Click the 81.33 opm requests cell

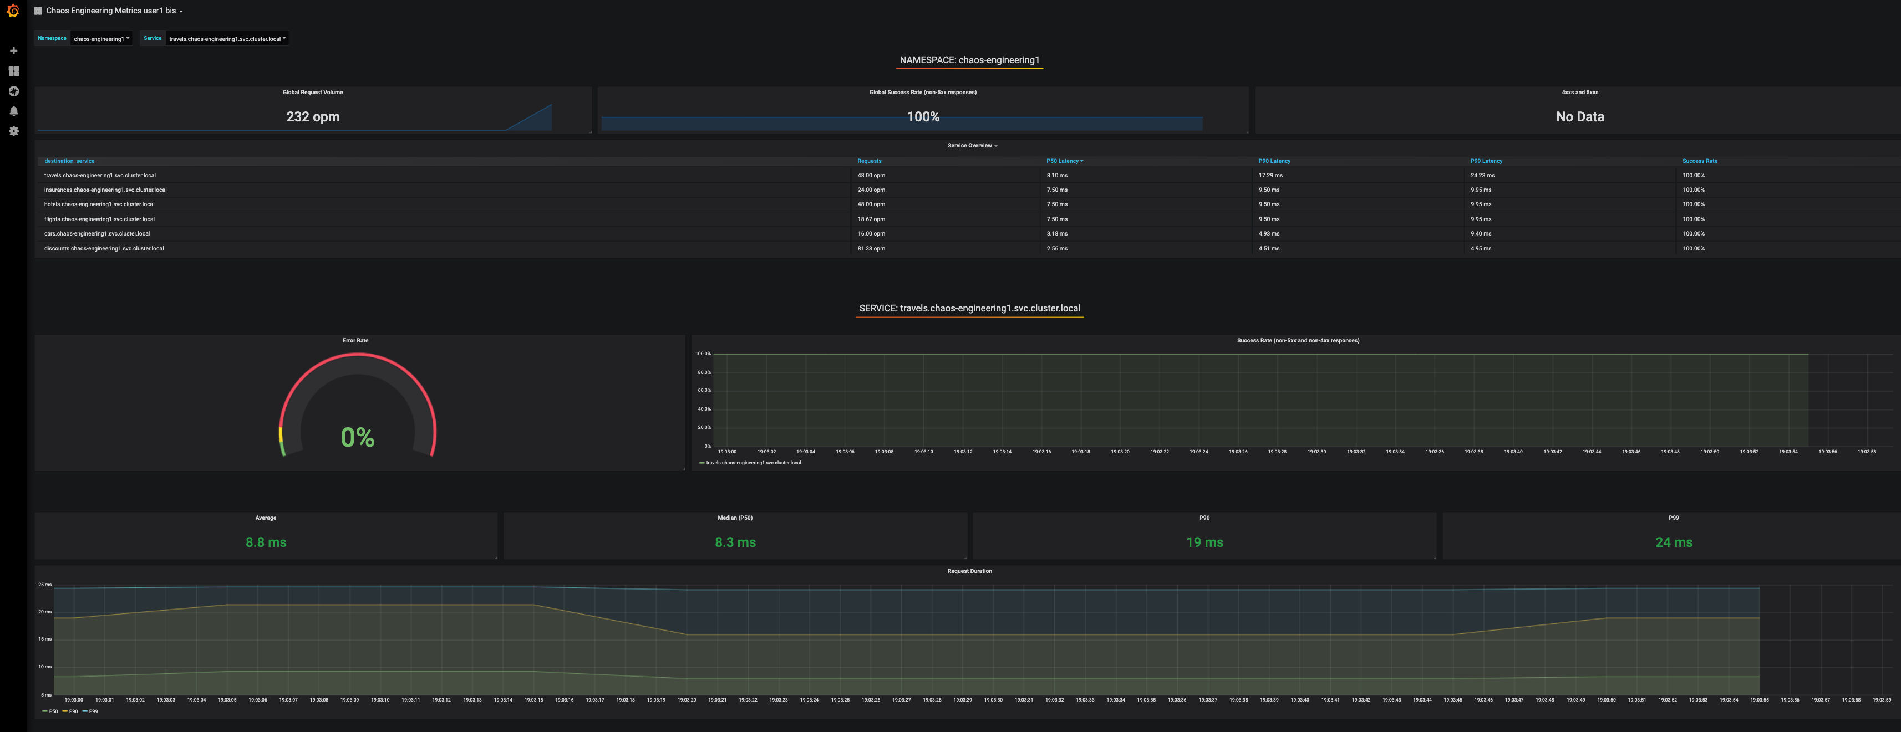coord(871,248)
